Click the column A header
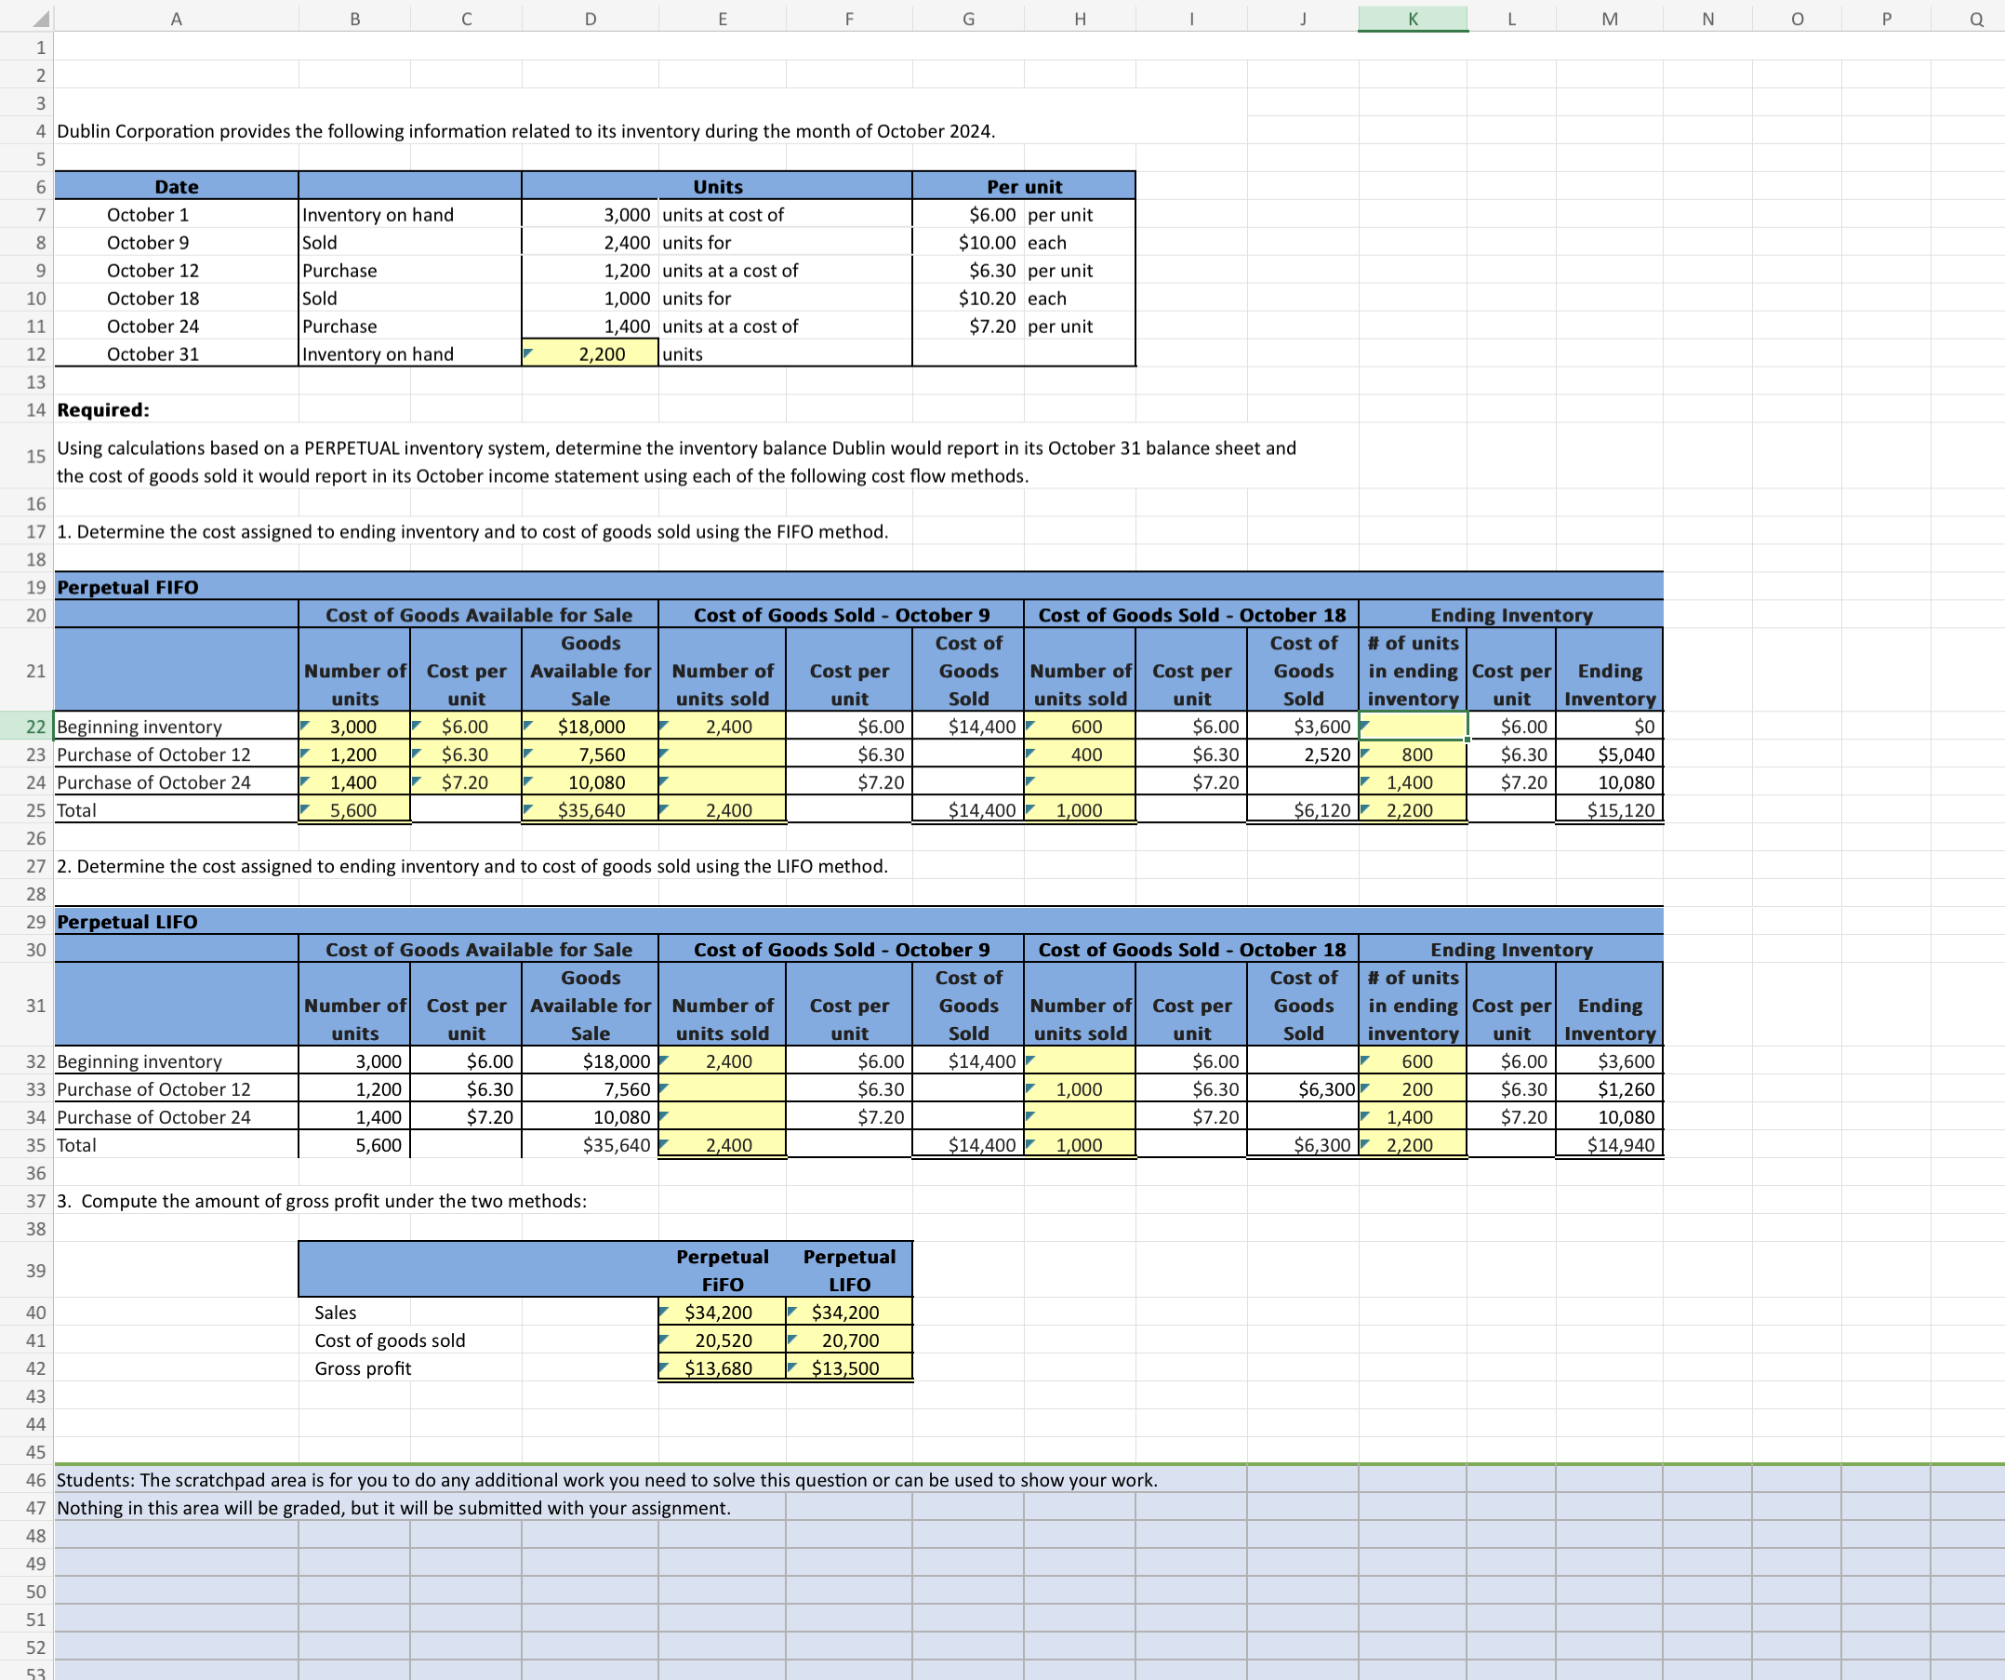The height and width of the screenshot is (1680, 2005). 176,19
